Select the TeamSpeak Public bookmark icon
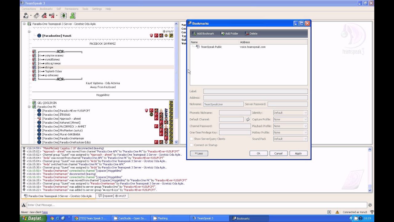 198,47
